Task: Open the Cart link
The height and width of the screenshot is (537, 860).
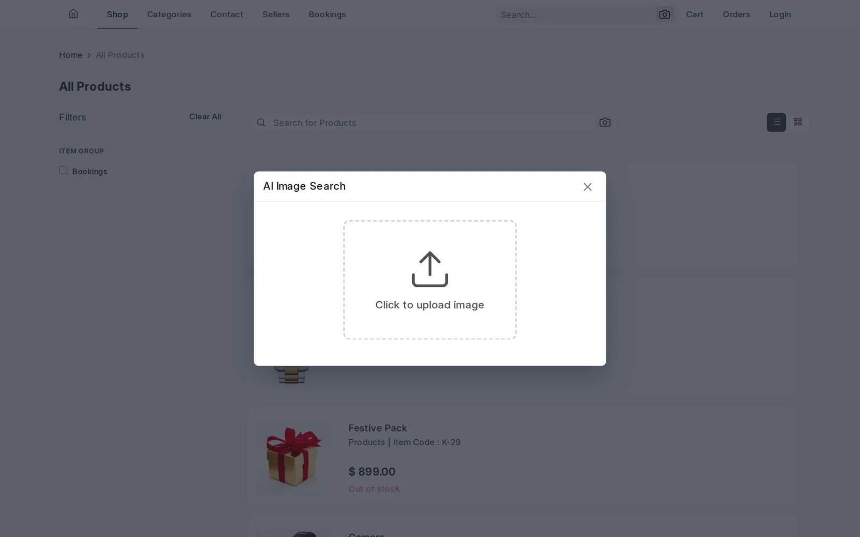Action: 694,14
